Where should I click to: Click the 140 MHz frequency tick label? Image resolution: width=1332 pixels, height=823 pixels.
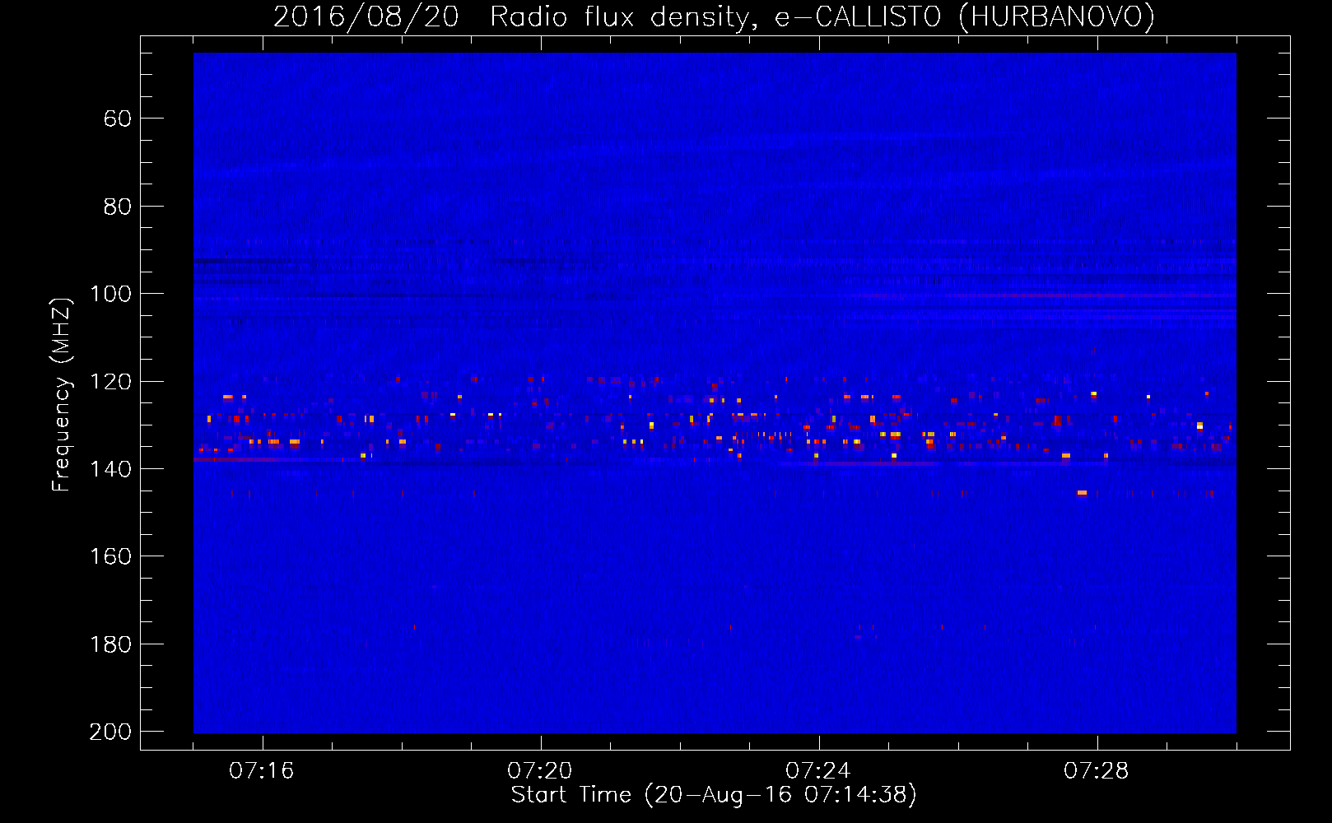click(x=111, y=469)
